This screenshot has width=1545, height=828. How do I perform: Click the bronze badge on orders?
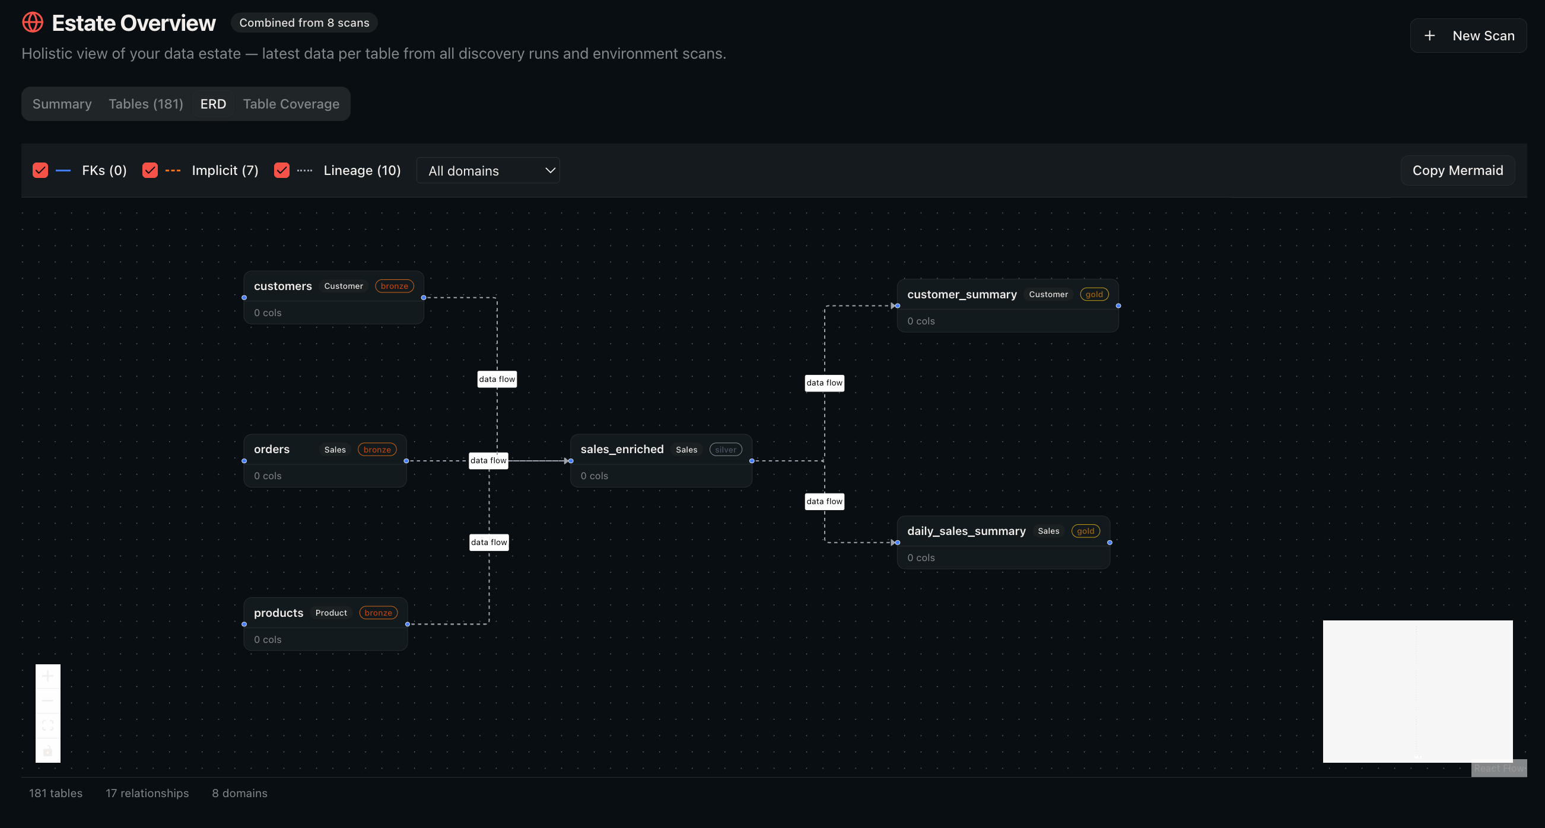tap(377, 450)
